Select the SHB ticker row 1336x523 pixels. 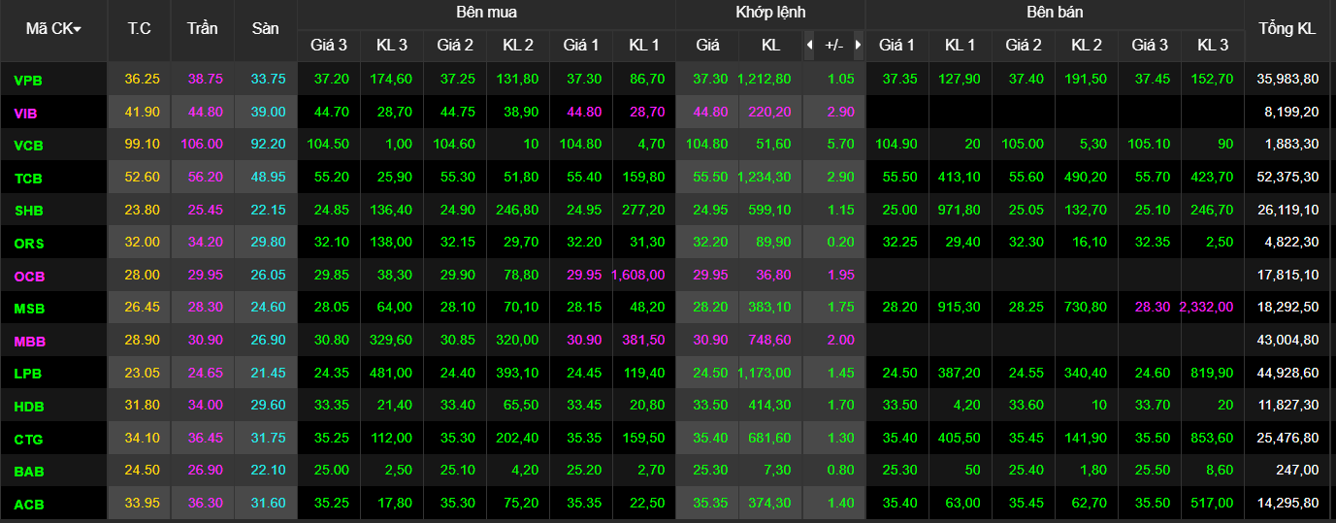tap(28, 211)
